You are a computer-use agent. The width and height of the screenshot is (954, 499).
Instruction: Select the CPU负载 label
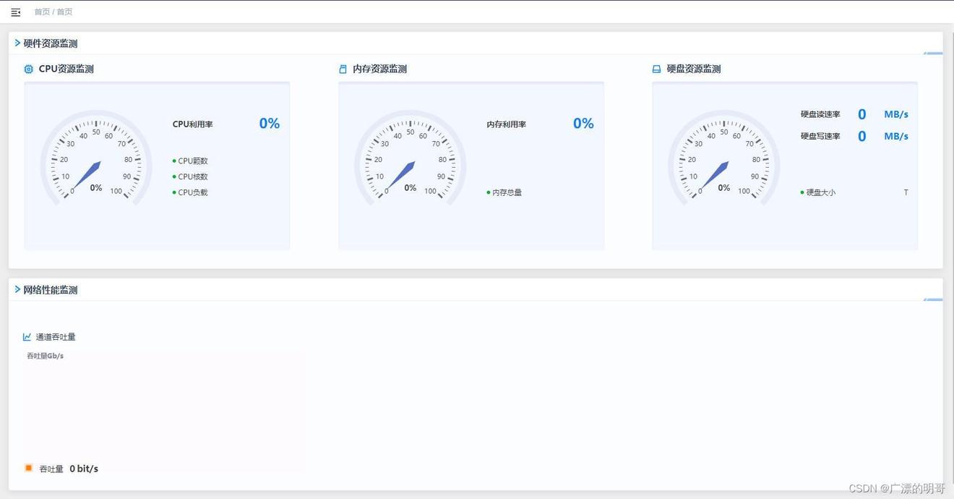pyautogui.click(x=193, y=192)
